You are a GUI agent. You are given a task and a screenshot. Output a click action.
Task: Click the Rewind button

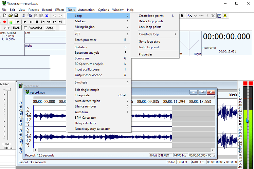(x=49, y=22)
